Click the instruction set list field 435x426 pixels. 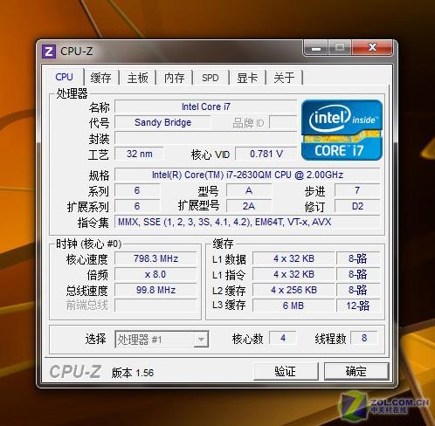click(247, 222)
